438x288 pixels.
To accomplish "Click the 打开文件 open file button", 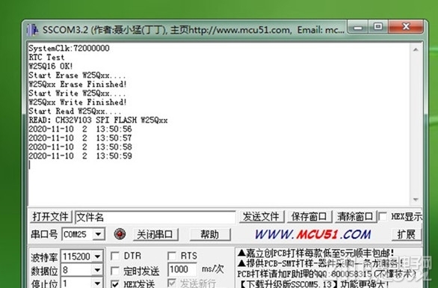I will point(51,216).
